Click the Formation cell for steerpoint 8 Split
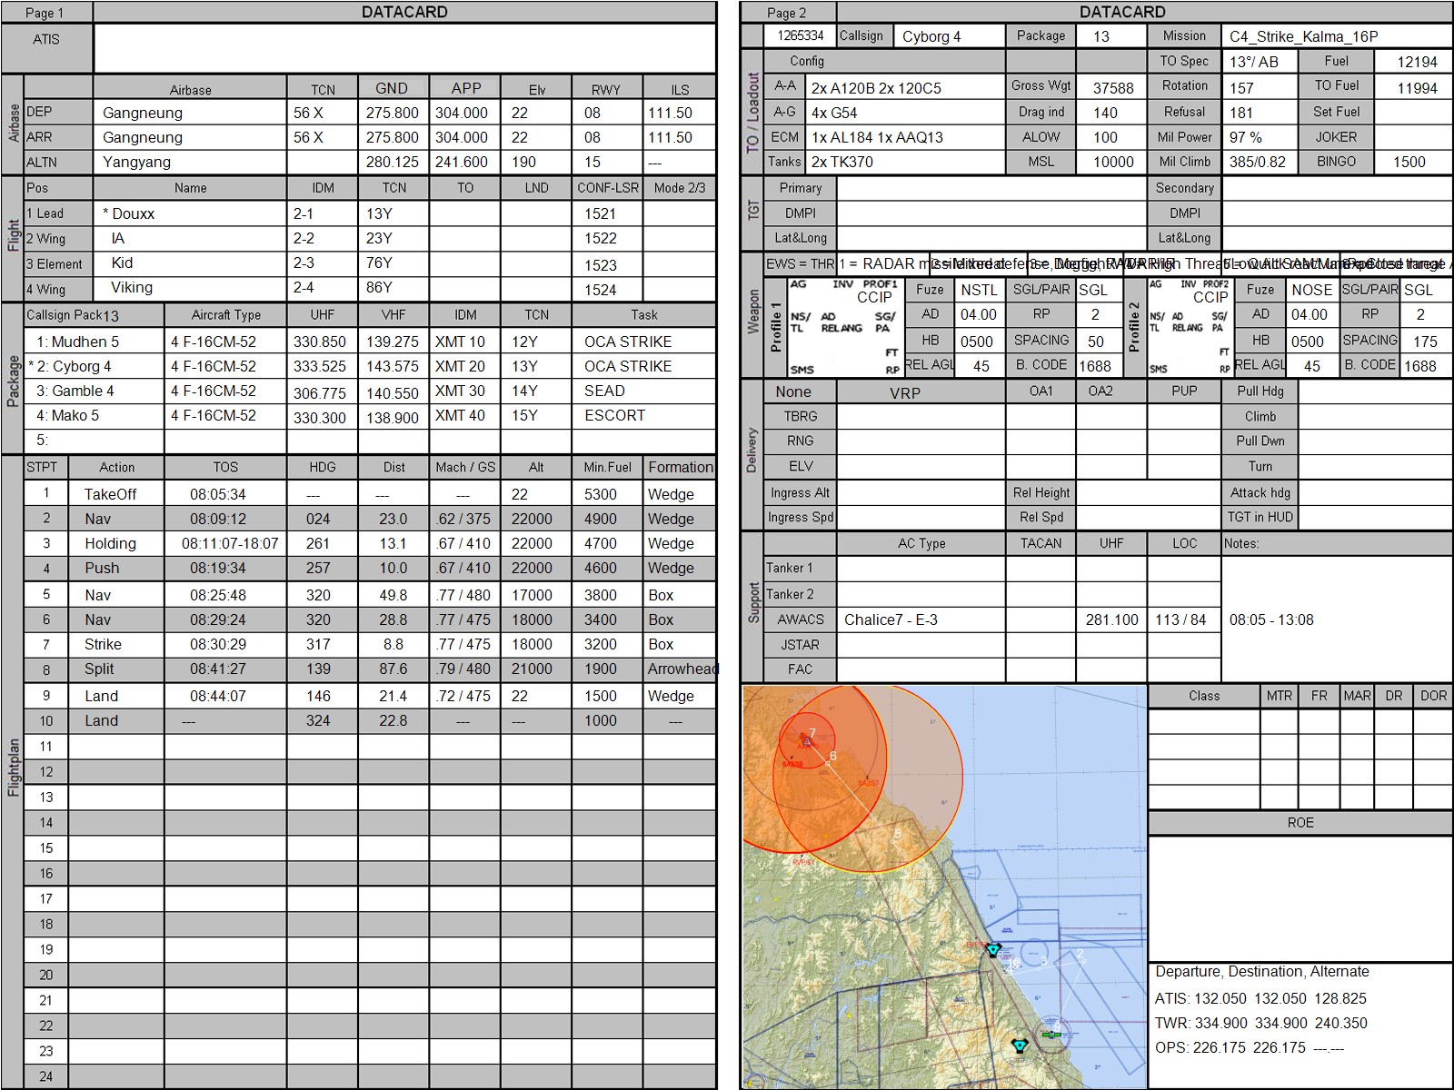This screenshot has width=1454, height=1090. pyautogui.click(x=681, y=669)
